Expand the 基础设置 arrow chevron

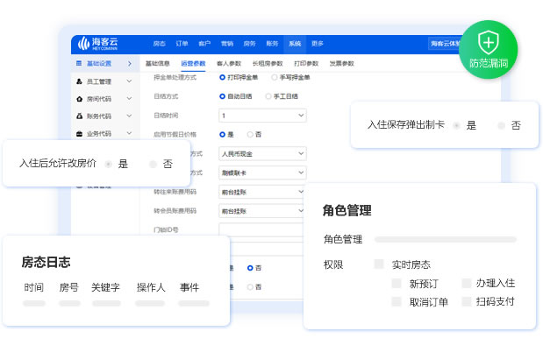130,63
